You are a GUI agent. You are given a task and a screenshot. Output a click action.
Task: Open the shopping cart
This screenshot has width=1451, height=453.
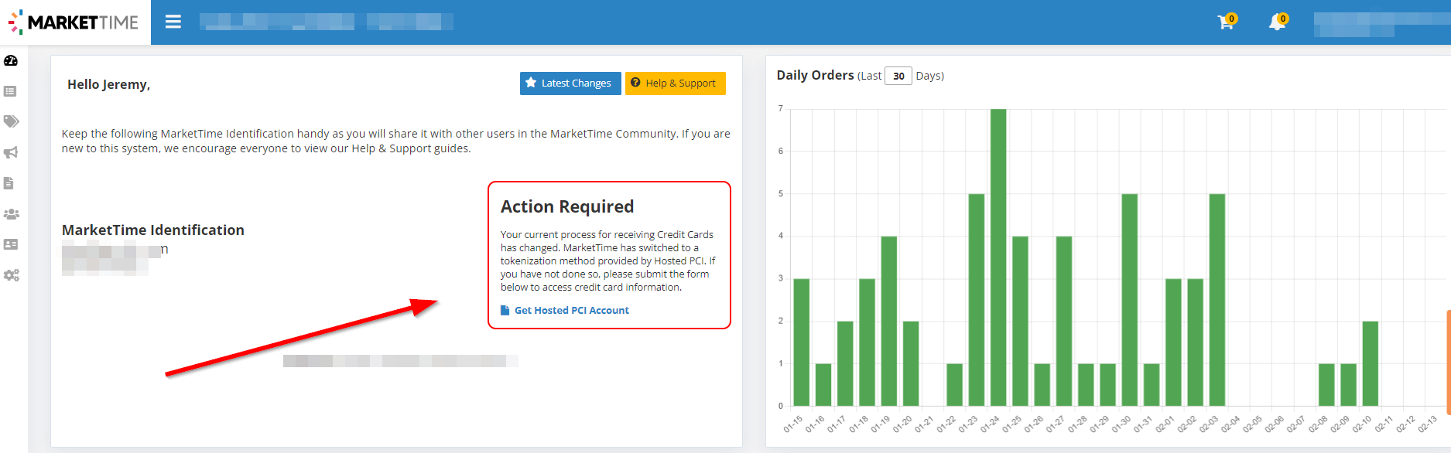[x=1226, y=22]
